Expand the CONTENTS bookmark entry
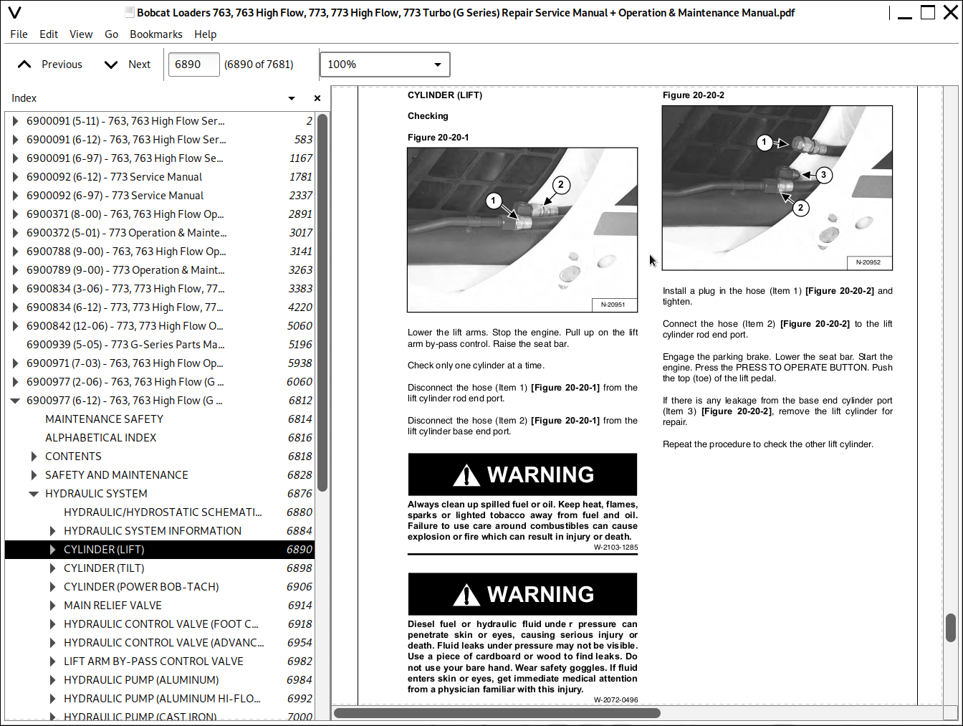Screen dimensions: 963x726 tap(34, 457)
